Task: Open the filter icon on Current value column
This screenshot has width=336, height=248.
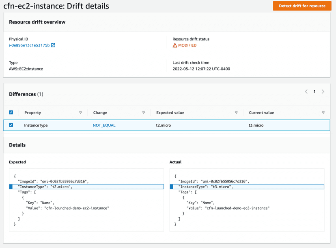Action: (x=323, y=112)
